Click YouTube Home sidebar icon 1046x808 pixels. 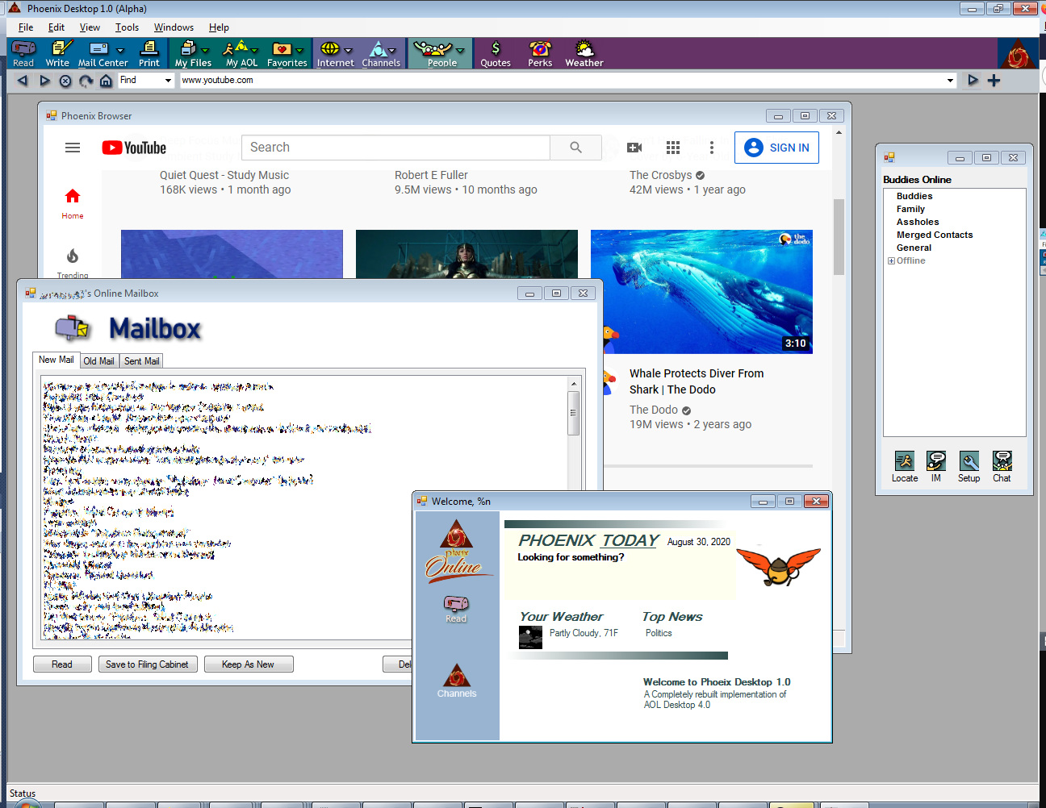point(73,203)
